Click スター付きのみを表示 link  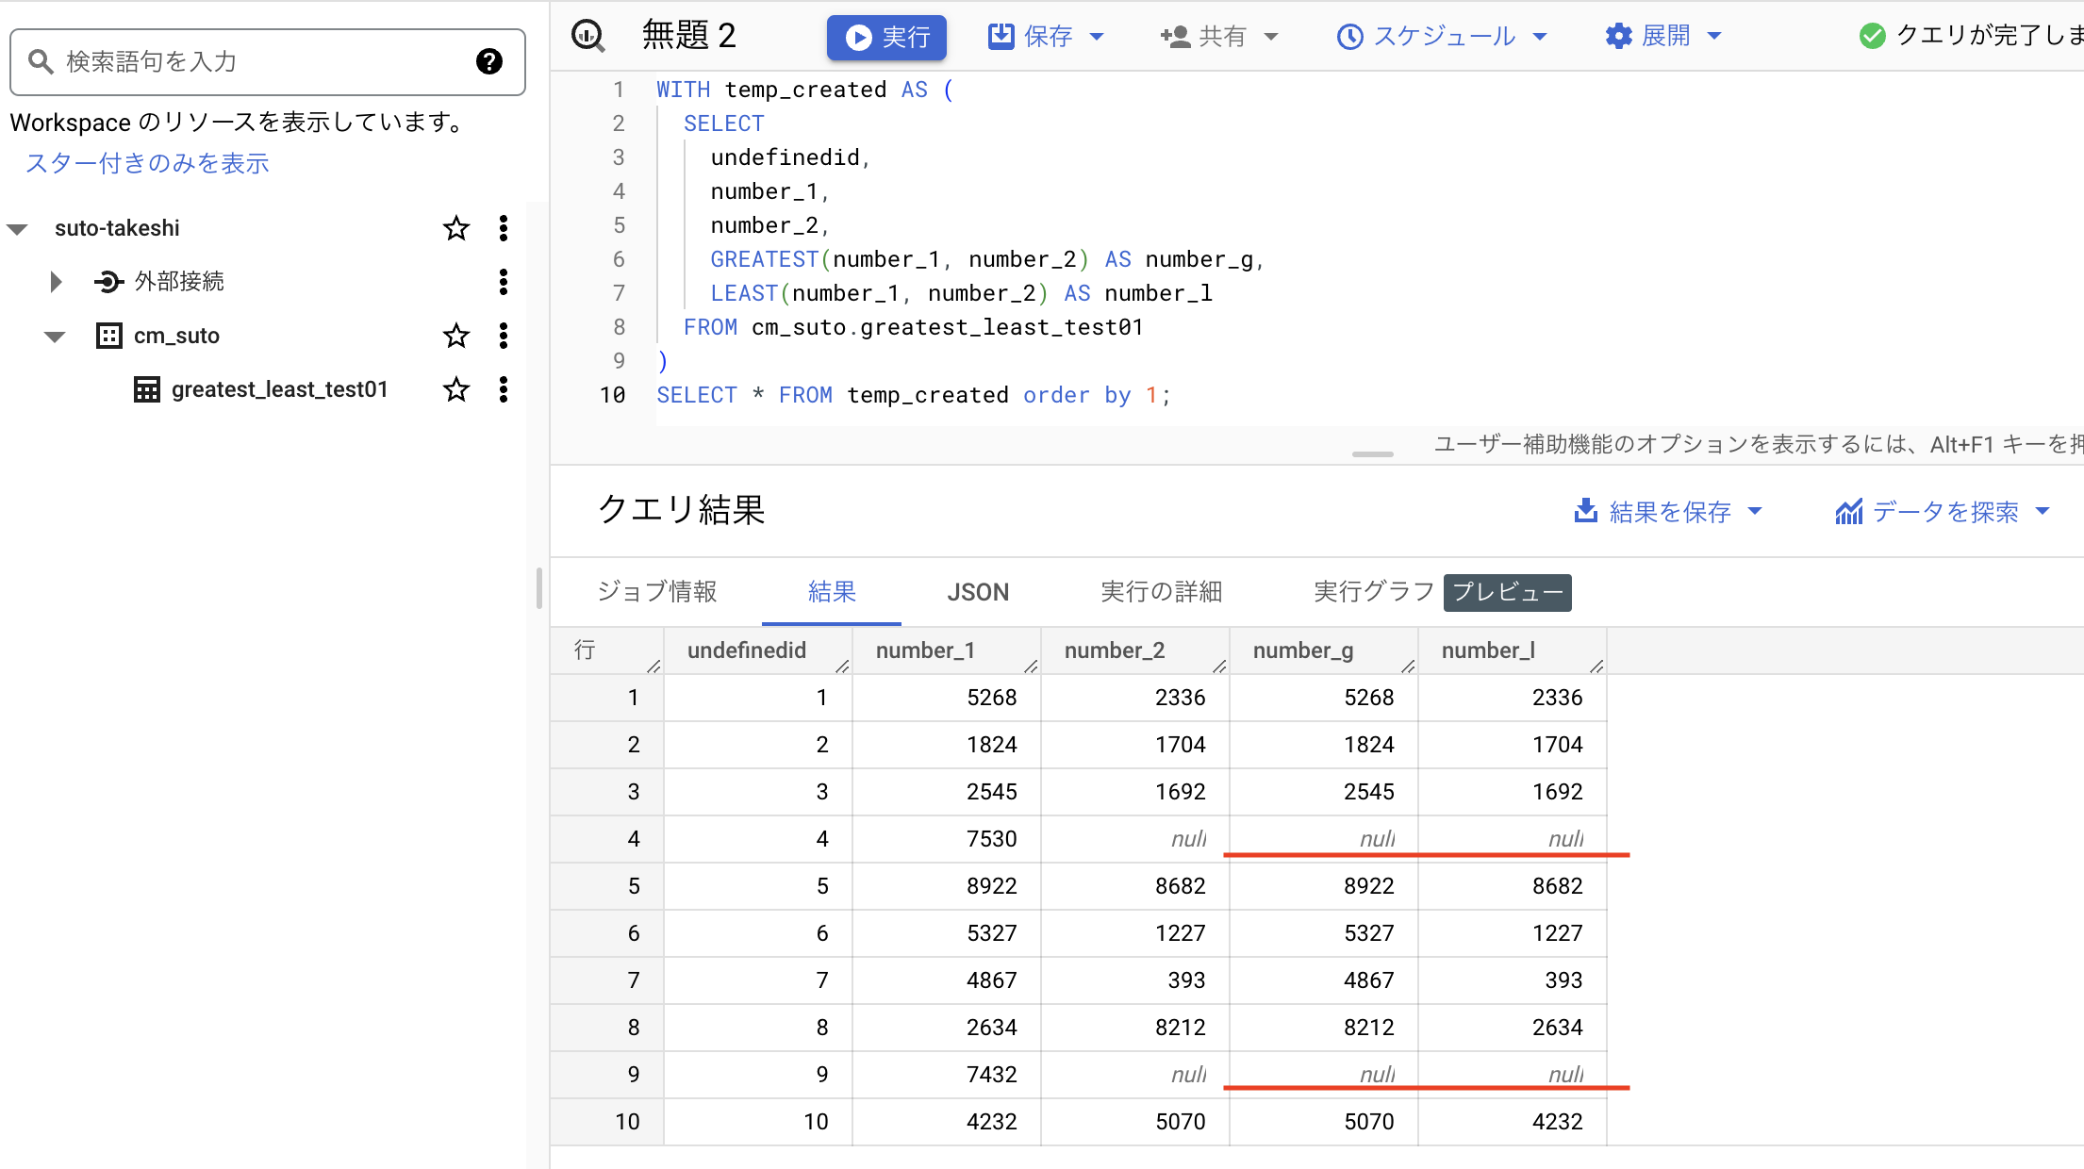click(x=147, y=163)
